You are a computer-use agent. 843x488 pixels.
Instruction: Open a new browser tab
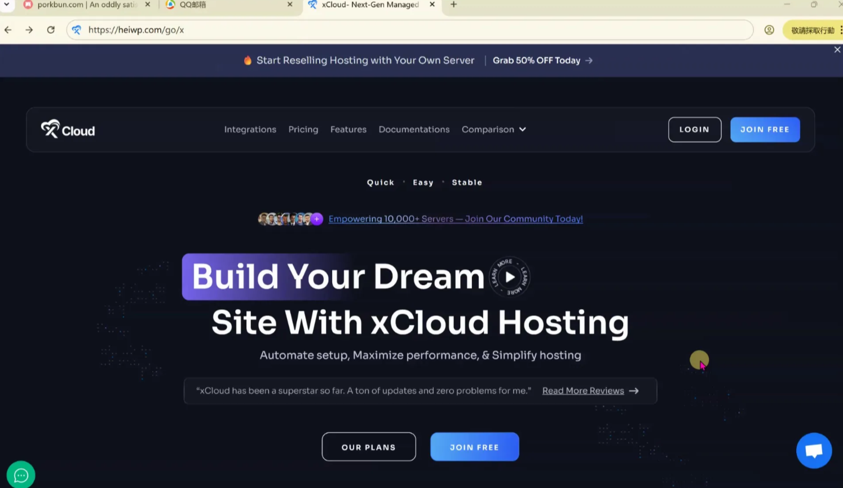coord(453,5)
